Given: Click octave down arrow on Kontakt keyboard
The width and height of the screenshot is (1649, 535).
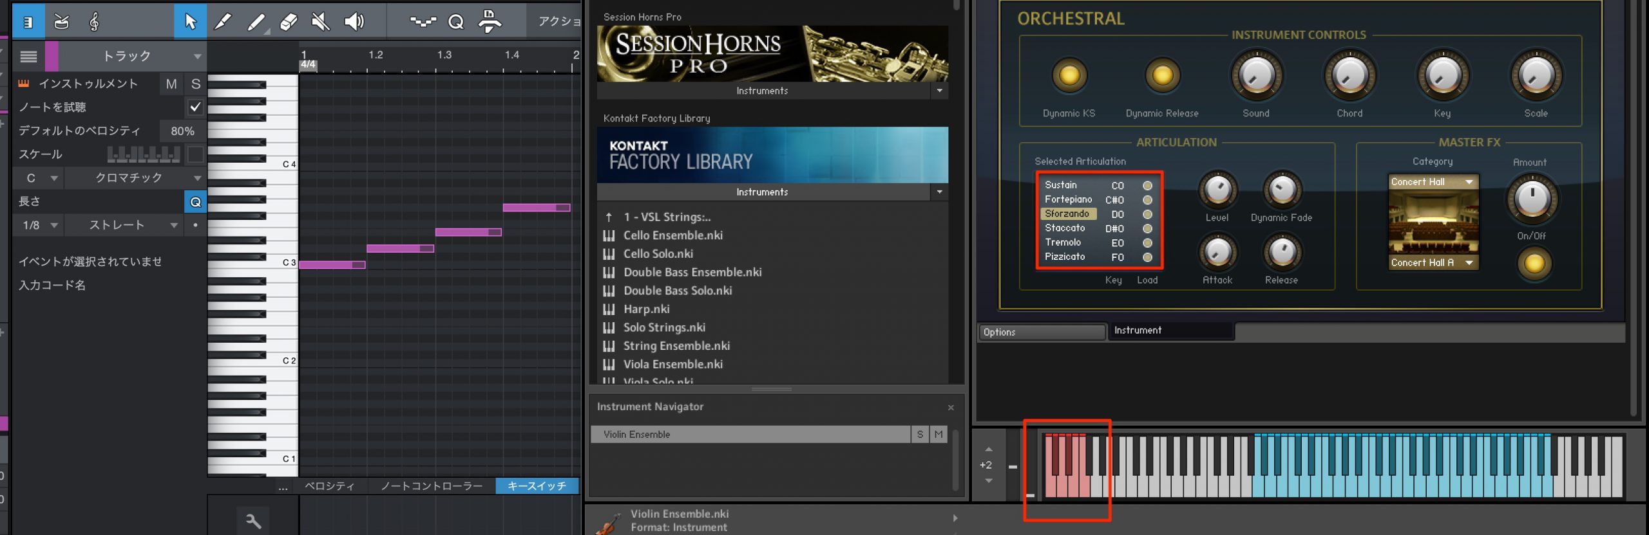Looking at the screenshot, I should pos(989,481).
